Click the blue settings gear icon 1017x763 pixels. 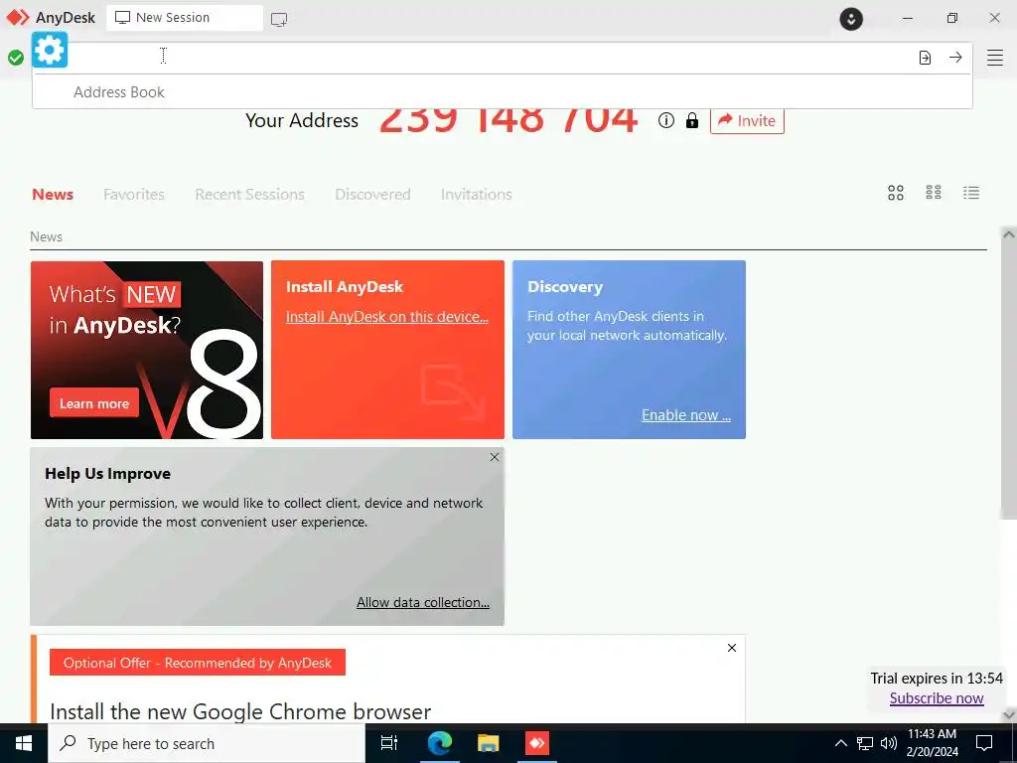point(50,50)
